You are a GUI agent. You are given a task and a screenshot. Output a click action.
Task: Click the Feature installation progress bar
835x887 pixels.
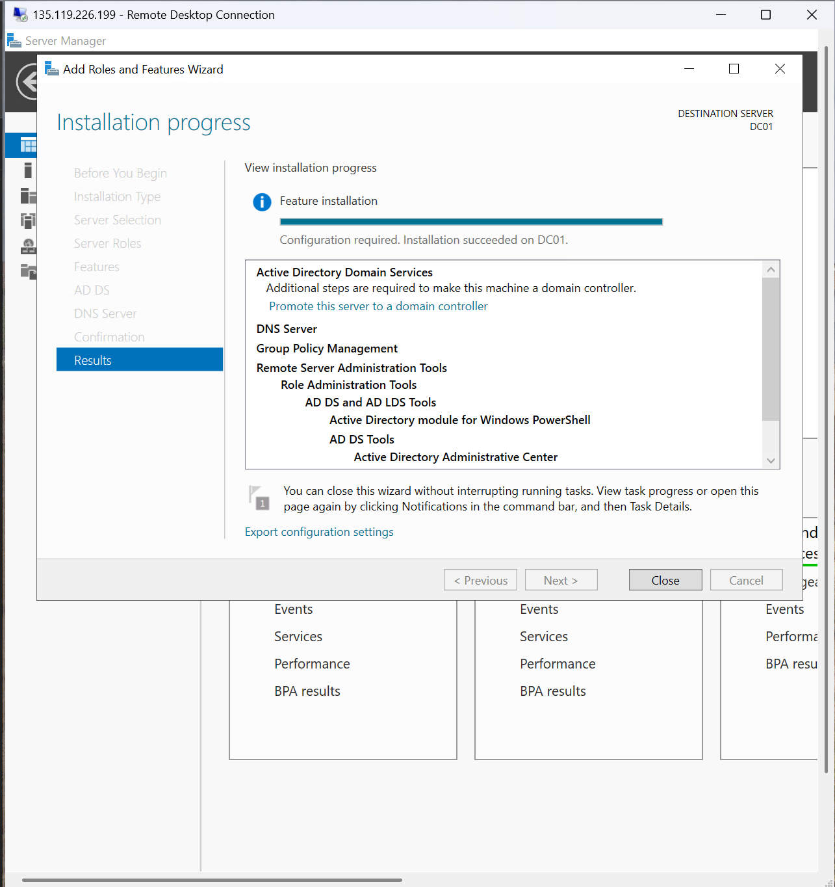[471, 221]
